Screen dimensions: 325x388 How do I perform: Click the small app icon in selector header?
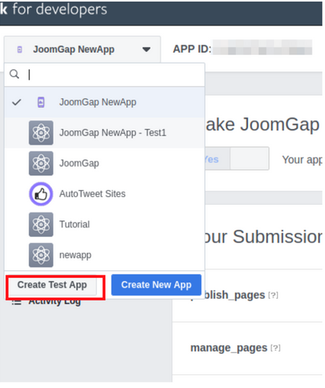coord(19,50)
